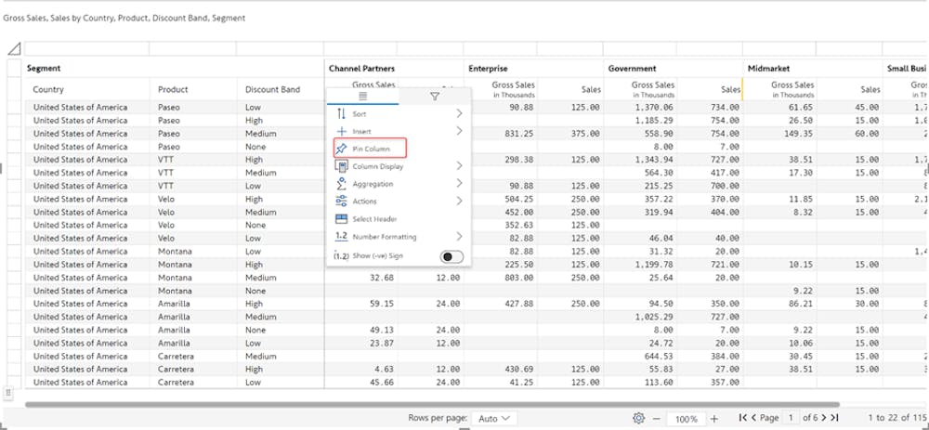Click the horizontal scrollbar below the table
Screen dimensions: 929x430
pyautogui.click(x=432, y=405)
